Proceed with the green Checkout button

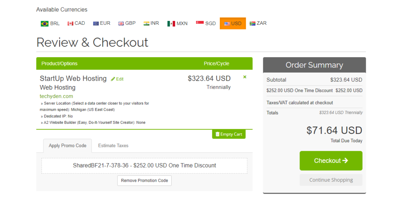pyautogui.click(x=331, y=161)
